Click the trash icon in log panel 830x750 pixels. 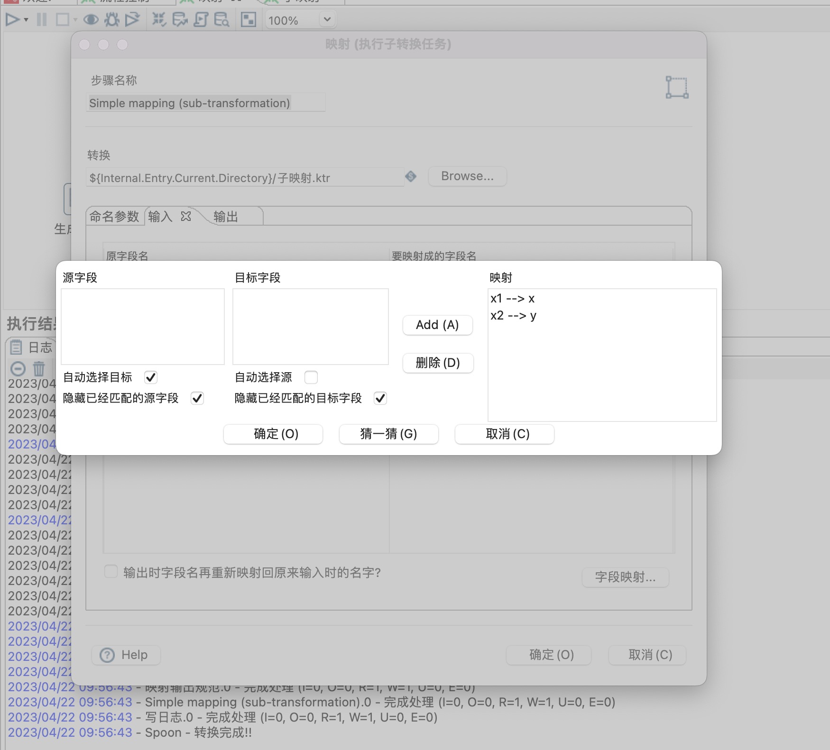point(39,368)
